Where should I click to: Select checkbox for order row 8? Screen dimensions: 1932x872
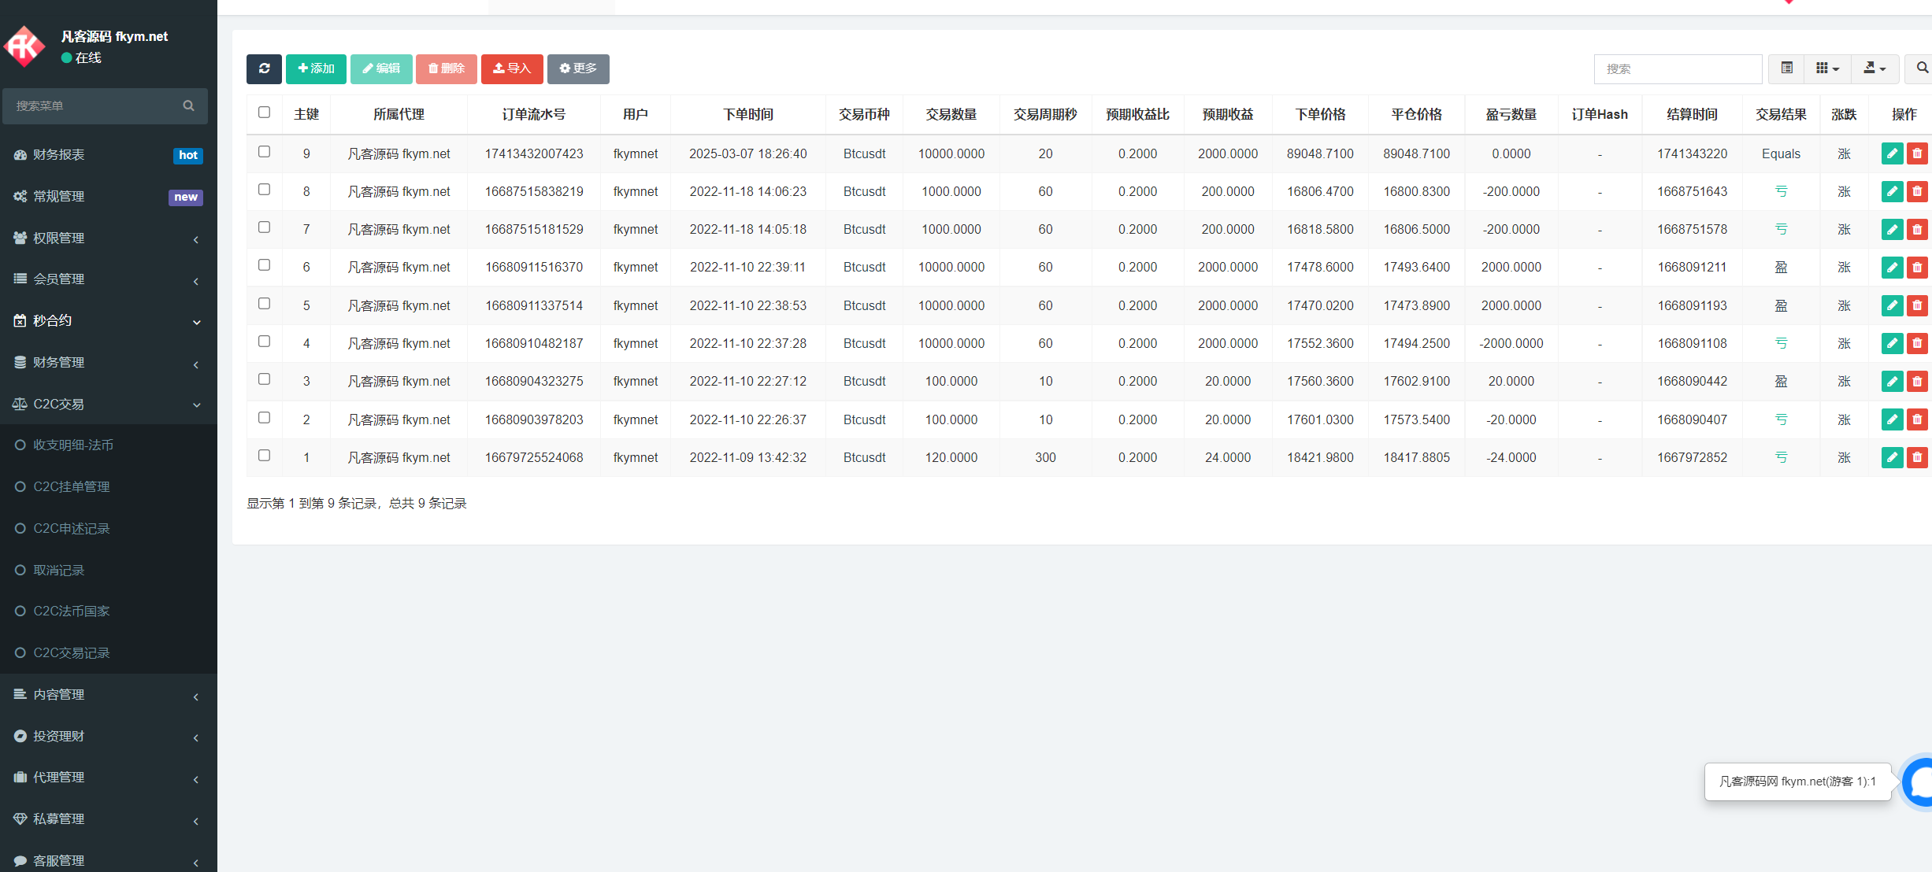264,190
